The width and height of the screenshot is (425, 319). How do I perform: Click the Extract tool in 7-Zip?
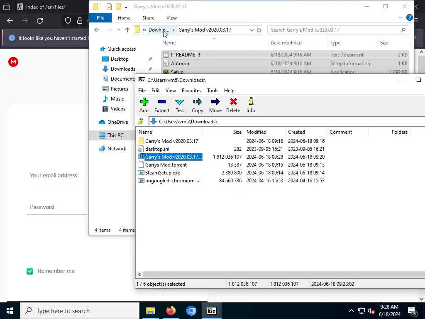(162, 105)
